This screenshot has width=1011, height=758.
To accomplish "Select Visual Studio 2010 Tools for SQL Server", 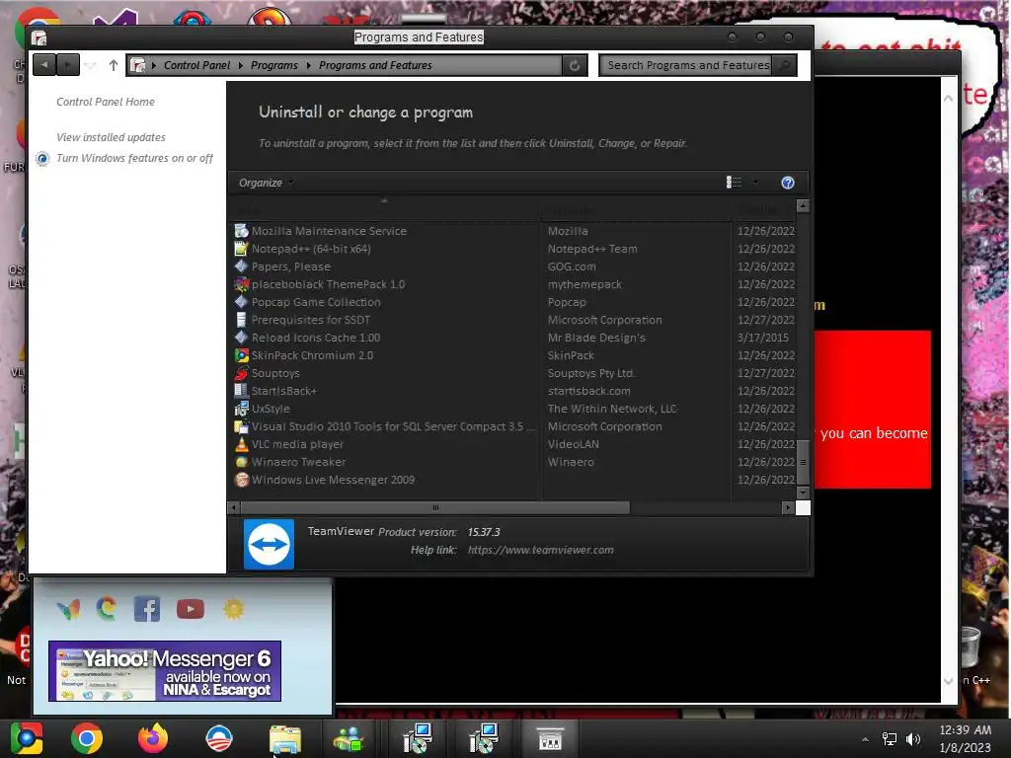I will pos(393,426).
